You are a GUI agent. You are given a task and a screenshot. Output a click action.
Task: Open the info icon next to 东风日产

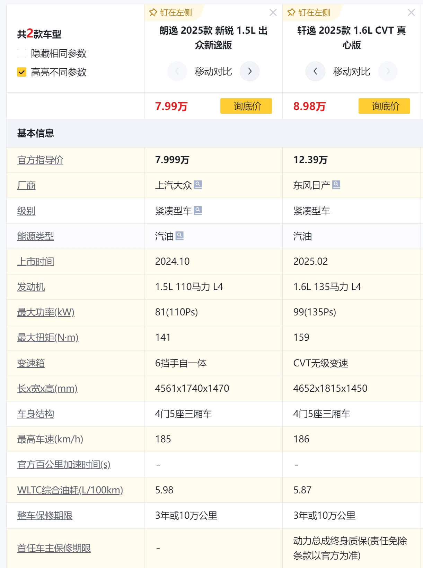coord(336,185)
